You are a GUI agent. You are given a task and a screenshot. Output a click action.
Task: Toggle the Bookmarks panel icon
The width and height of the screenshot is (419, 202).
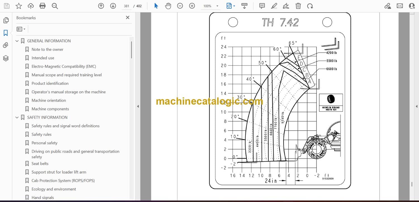click(x=6, y=33)
